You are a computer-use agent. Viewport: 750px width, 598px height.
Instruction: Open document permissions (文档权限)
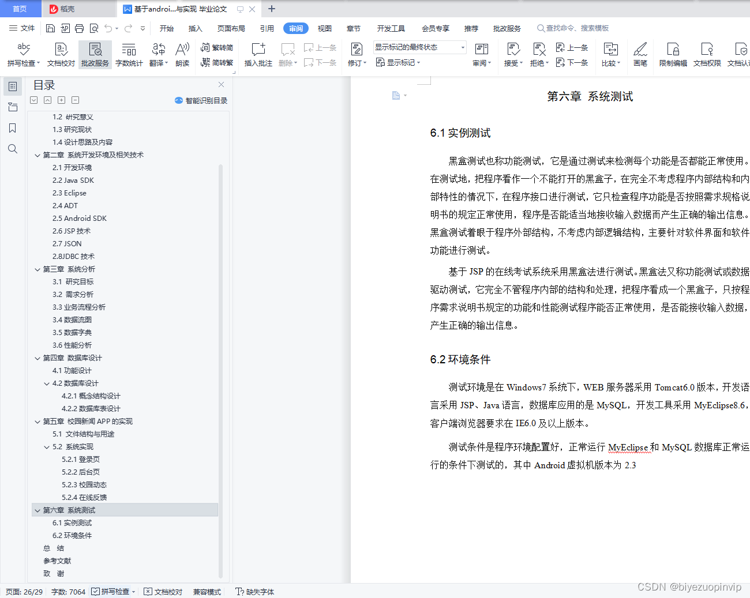point(707,55)
